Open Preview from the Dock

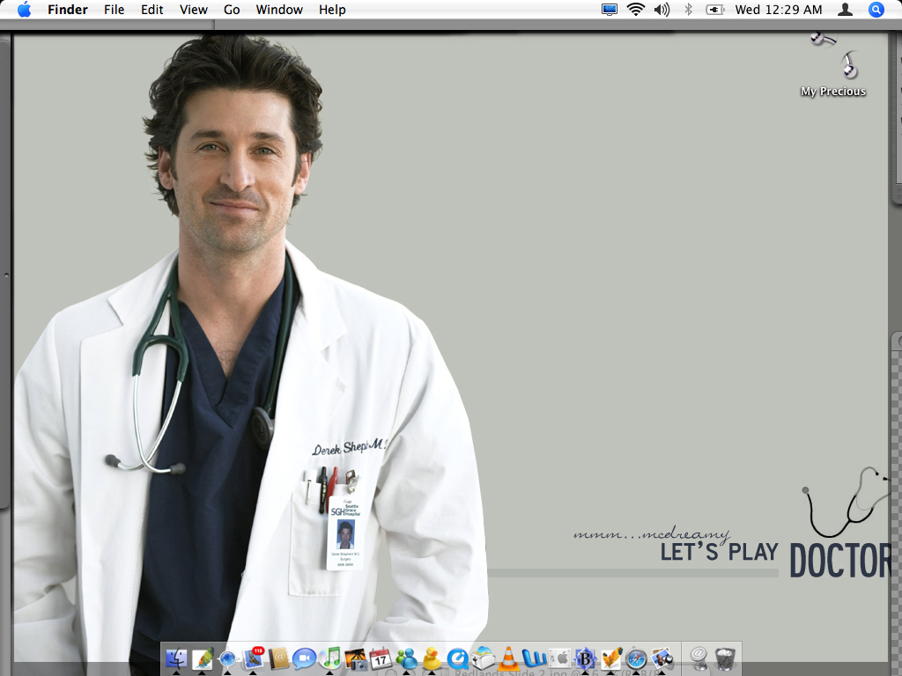pos(662,658)
